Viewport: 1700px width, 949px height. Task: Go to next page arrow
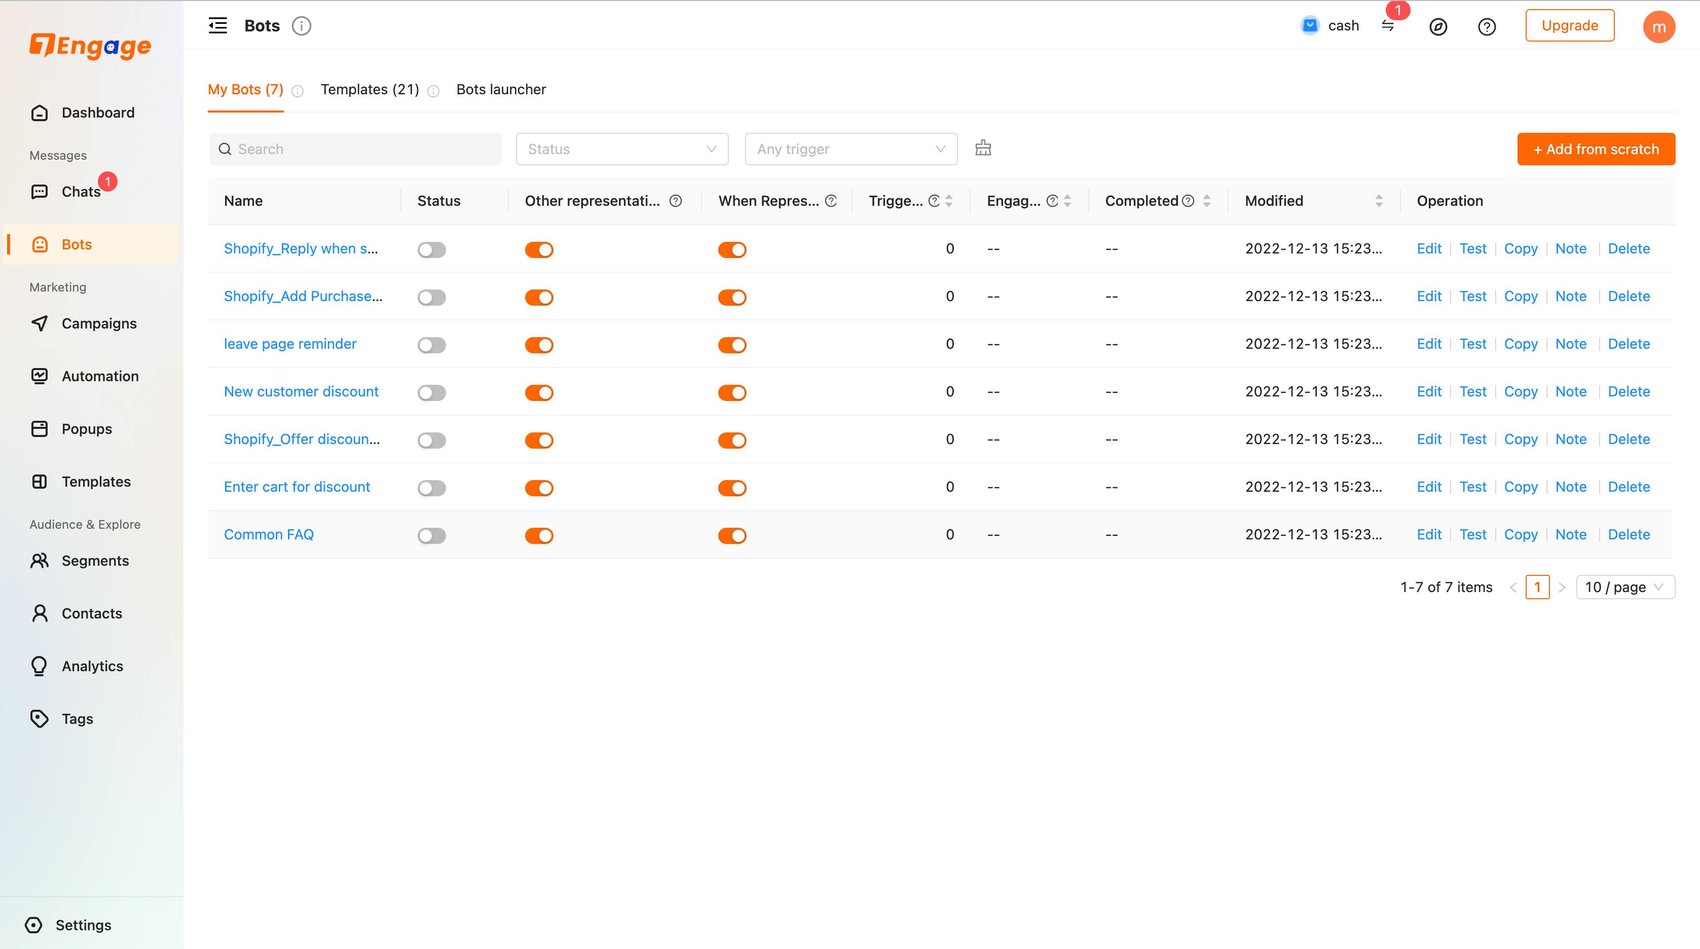click(x=1562, y=587)
